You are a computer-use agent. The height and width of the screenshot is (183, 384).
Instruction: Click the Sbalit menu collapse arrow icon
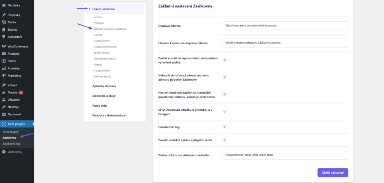pyautogui.click(x=4, y=152)
